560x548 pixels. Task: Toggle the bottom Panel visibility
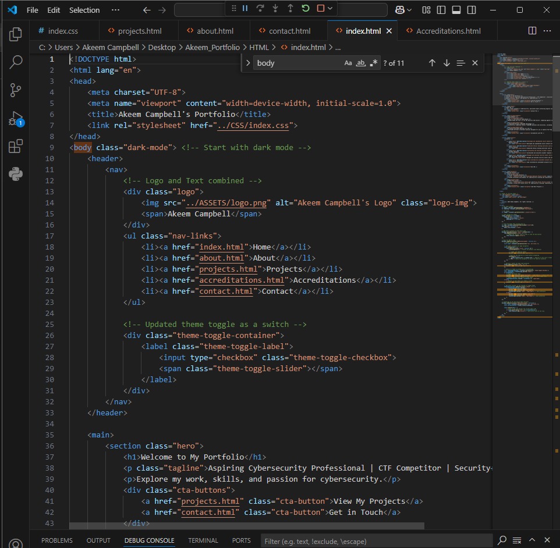456,10
